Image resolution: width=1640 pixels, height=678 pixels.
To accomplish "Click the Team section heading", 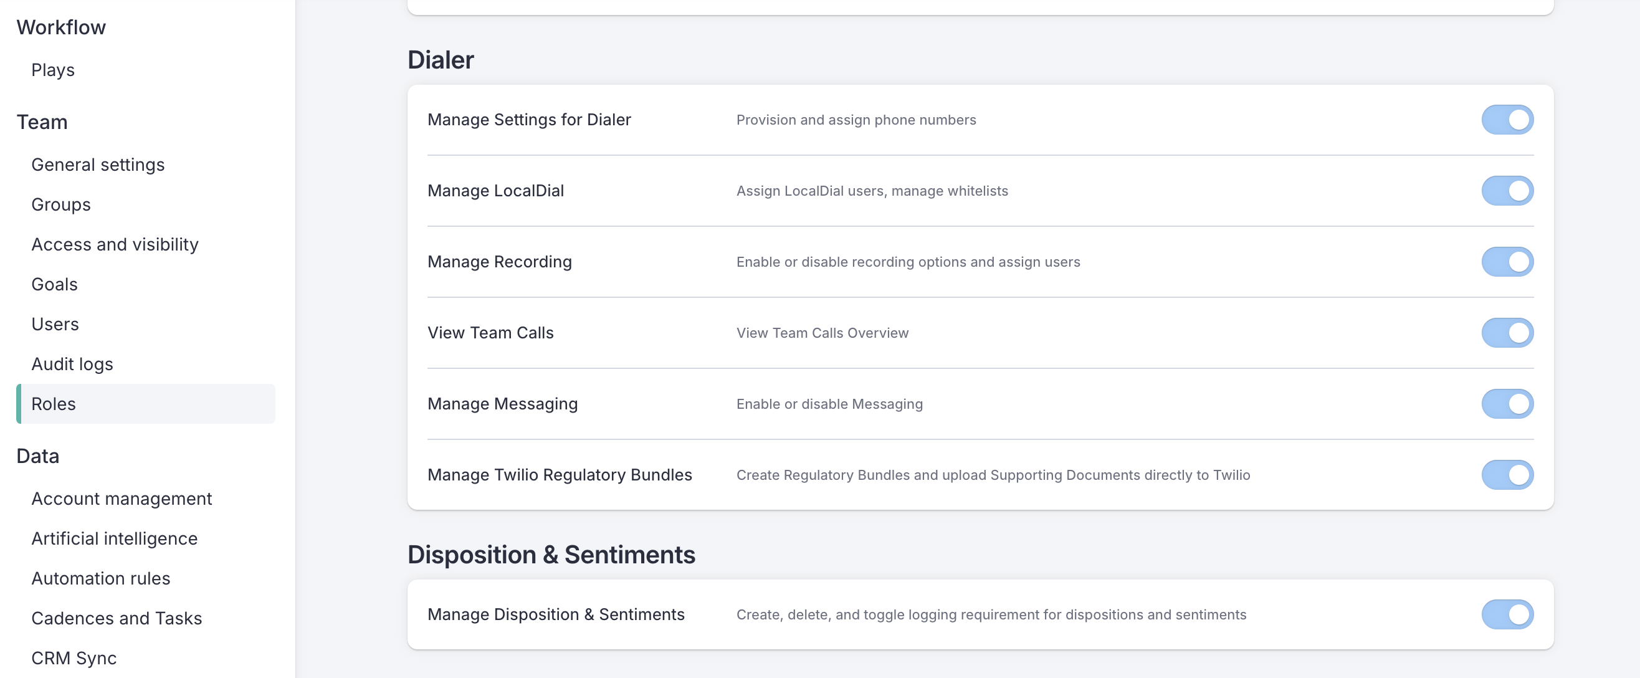I will coord(42,122).
